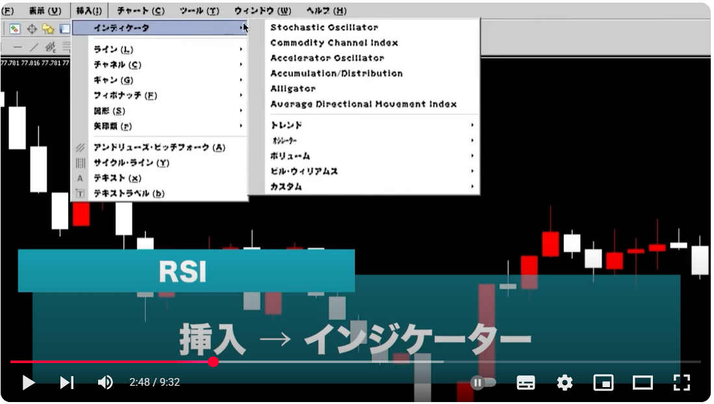Click the text label T menu icon
This screenshot has width=714, height=404.
pos(80,194)
